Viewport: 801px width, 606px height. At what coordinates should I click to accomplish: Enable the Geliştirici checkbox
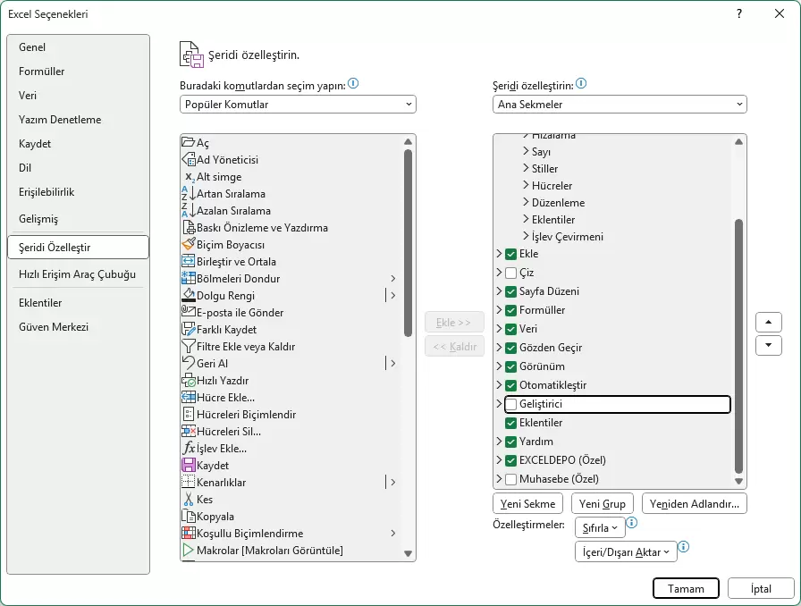click(x=510, y=405)
